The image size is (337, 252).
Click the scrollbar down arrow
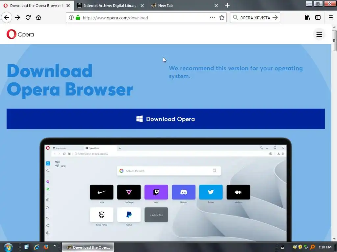(x=334, y=239)
